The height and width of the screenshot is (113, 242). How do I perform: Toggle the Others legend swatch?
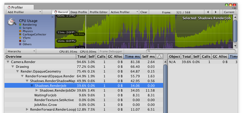20,44
